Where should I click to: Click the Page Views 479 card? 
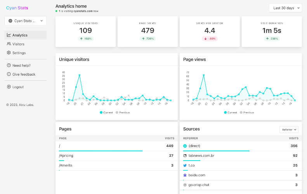(x=147, y=31)
